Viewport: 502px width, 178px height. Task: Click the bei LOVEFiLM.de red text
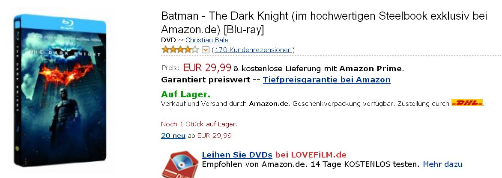pyautogui.click(x=311, y=155)
